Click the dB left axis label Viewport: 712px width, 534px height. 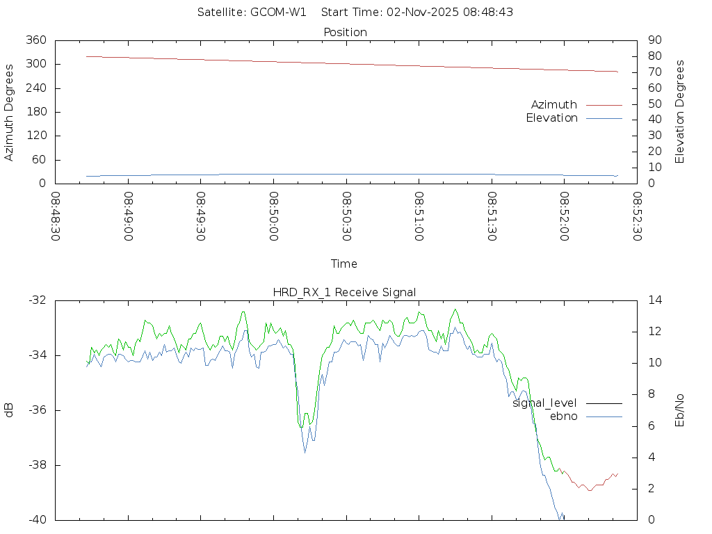[x=9, y=410]
